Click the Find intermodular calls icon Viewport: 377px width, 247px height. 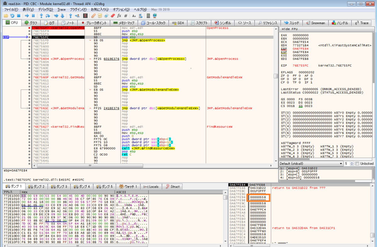(140, 15)
